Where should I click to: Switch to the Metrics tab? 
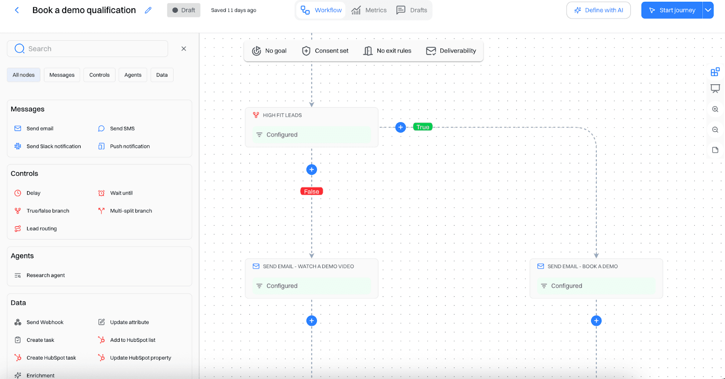tap(369, 10)
